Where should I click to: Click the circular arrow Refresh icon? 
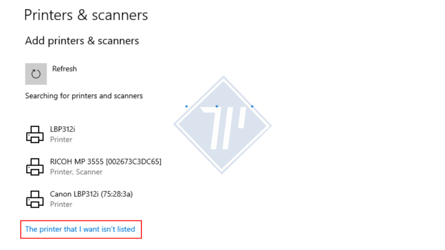[36, 74]
